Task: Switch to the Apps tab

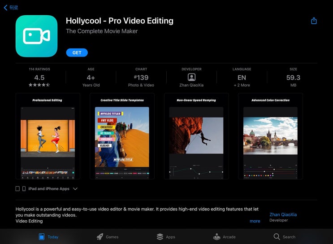Action: (166, 237)
